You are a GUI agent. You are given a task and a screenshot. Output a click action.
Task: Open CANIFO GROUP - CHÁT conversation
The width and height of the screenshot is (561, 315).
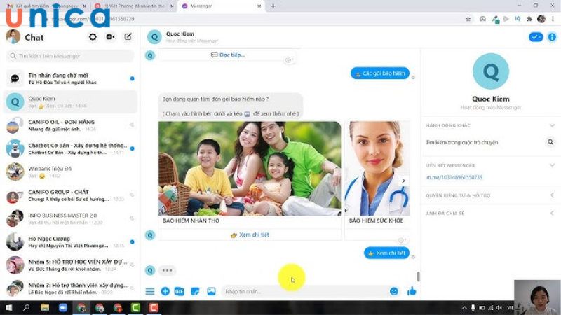[x=70, y=195]
